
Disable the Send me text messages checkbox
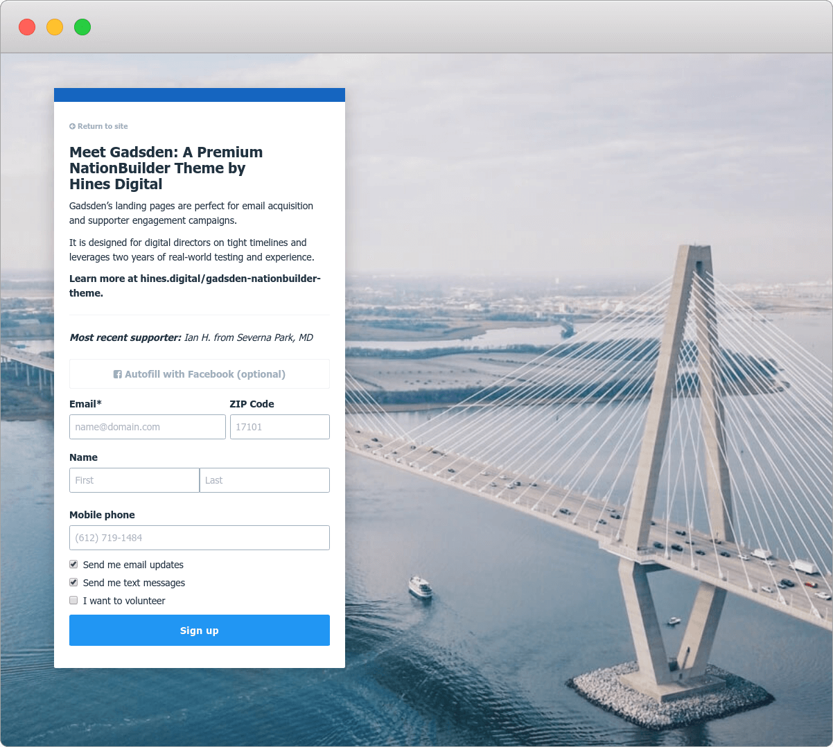coord(73,582)
